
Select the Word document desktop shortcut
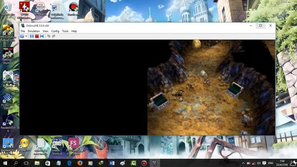coord(57,10)
